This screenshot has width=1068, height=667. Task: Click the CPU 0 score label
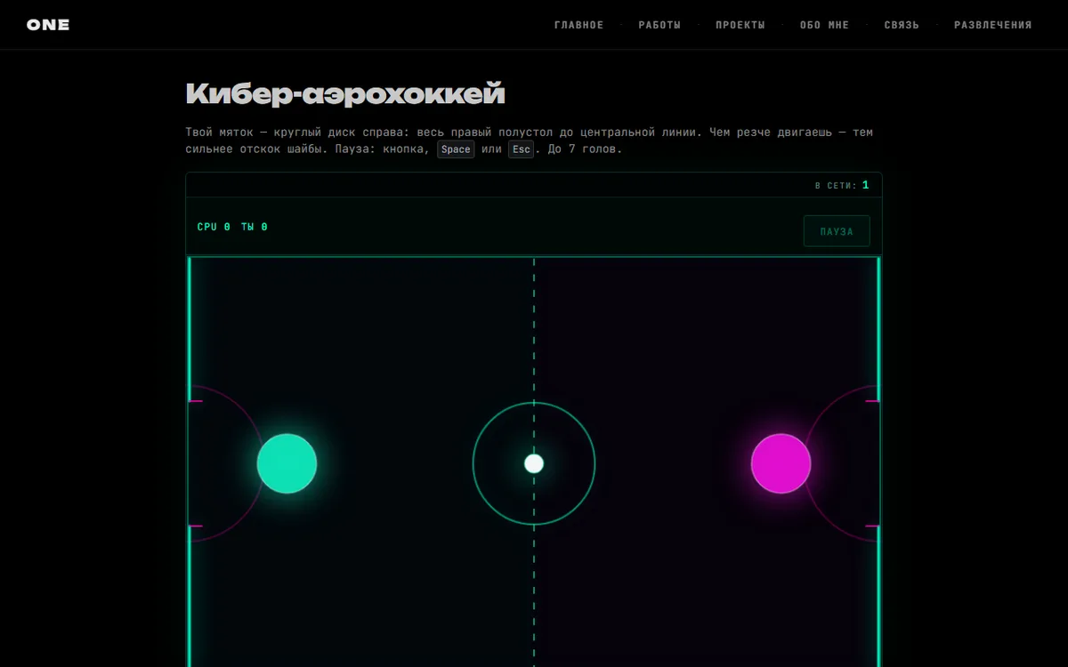pyautogui.click(x=214, y=227)
